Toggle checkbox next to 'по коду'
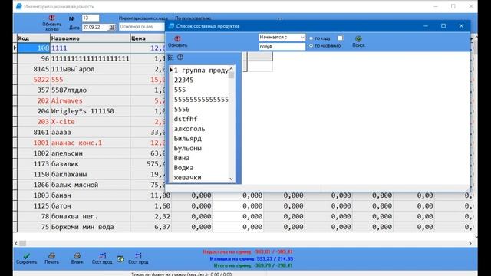The height and width of the screenshot is (276, 491). (341, 38)
